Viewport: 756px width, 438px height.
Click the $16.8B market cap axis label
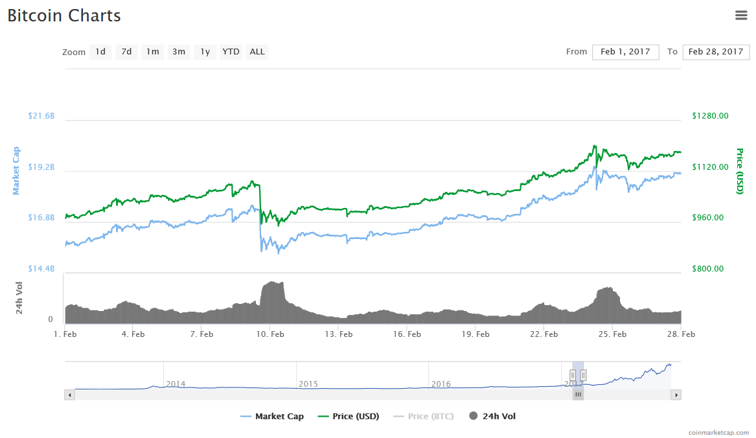click(x=41, y=218)
